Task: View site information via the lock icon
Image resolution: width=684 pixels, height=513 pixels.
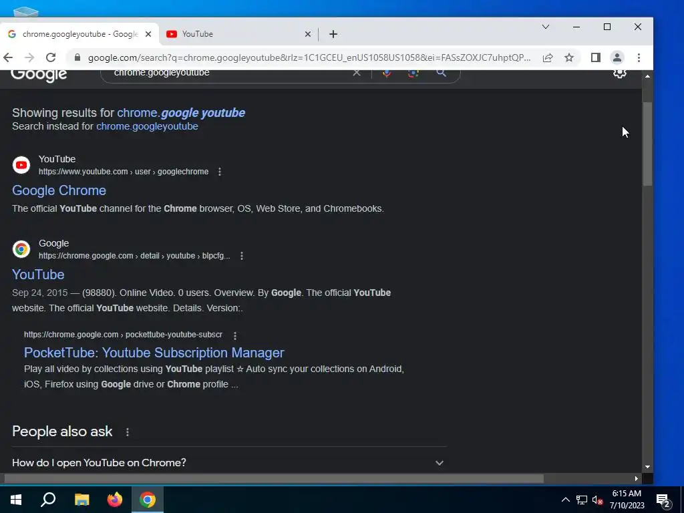Action: point(77,57)
